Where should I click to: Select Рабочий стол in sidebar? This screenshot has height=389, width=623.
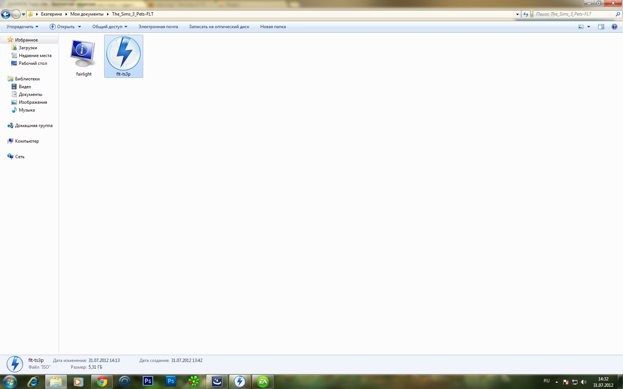click(x=33, y=63)
